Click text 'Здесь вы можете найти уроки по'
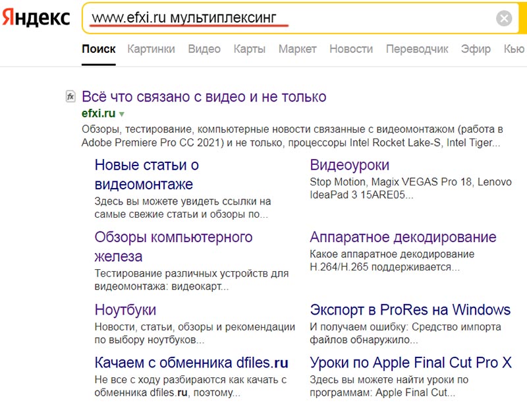The height and width of the screenshot is (407, 527). (389, 380)
